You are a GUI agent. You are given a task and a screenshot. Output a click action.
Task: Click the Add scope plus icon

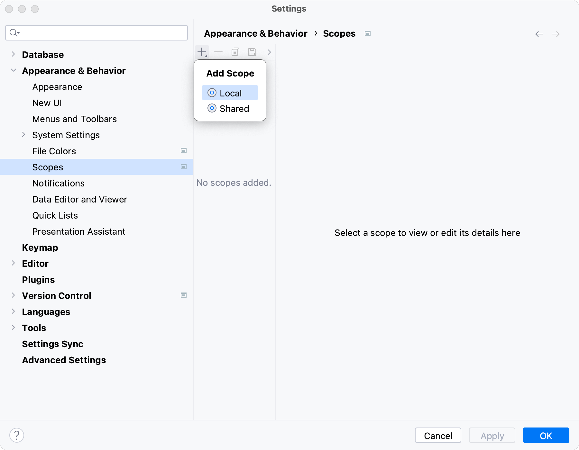pos(202,52)
